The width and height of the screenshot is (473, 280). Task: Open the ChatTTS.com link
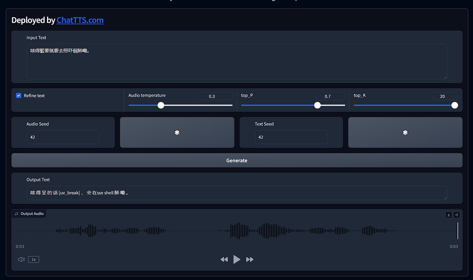point(80,20)
